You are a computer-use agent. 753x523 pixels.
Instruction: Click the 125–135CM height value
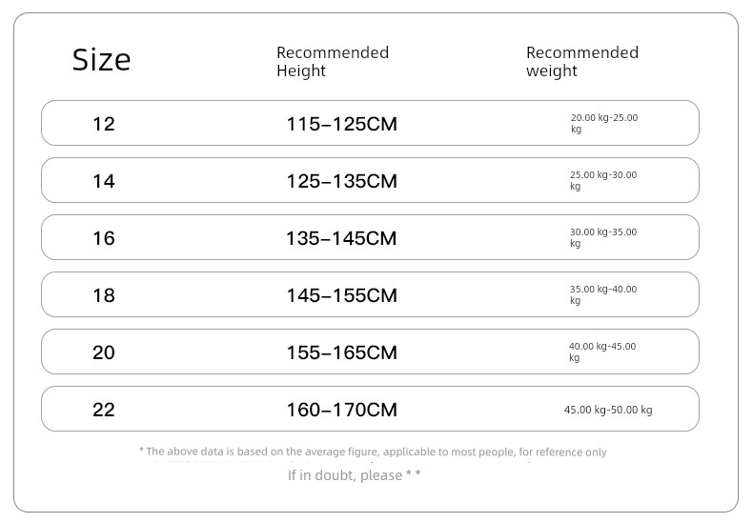coord(341,181)
